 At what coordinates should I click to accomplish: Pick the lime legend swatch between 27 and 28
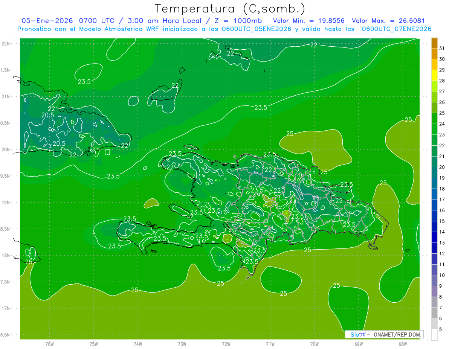(x=434, y=86)
